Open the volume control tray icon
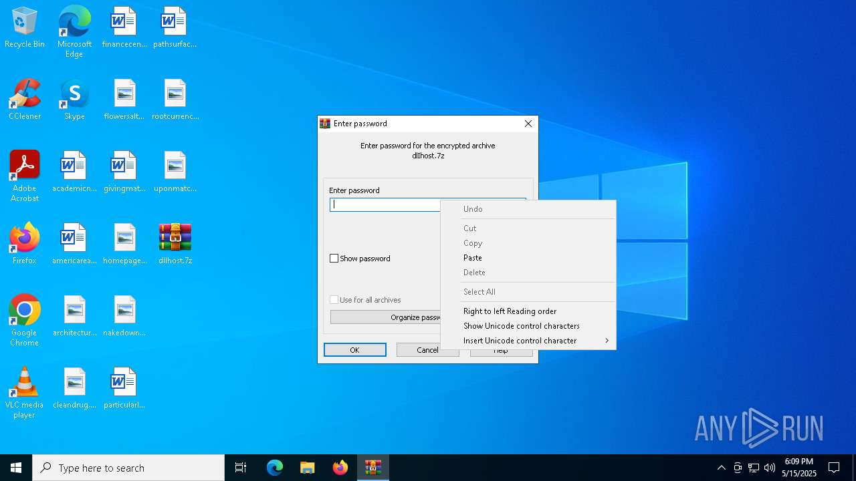This screenshot has width=856, height=481. (770, 468)
